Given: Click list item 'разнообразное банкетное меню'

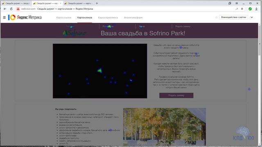Looking at the screenshot, I should tap(75, 122).
